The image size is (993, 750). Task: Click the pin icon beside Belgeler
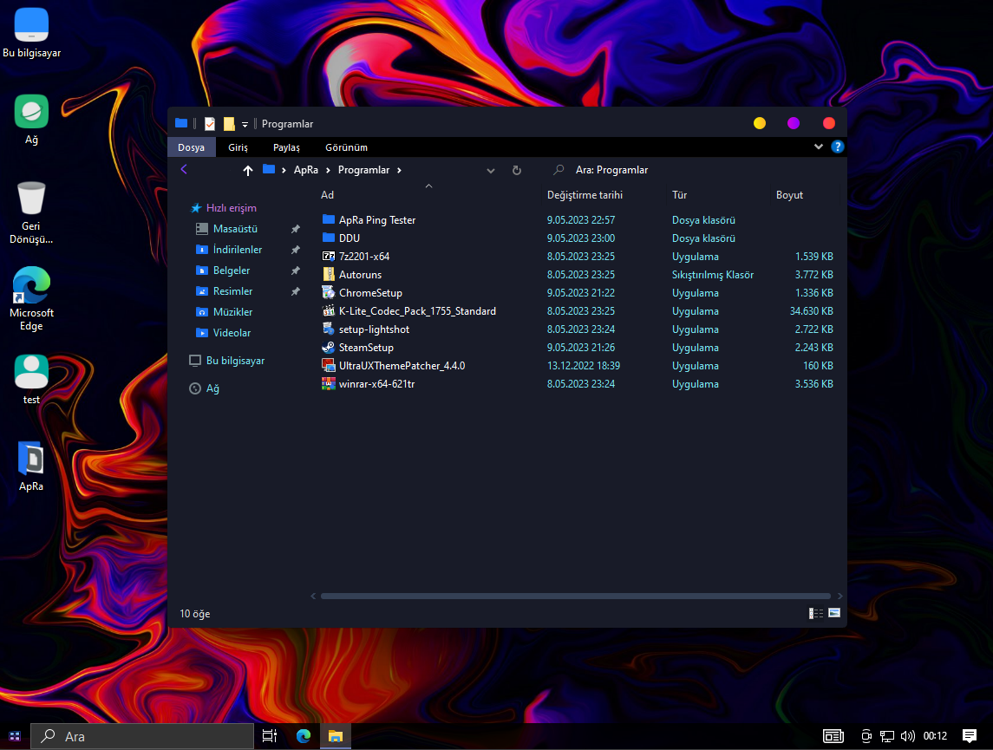pos(295,271)
